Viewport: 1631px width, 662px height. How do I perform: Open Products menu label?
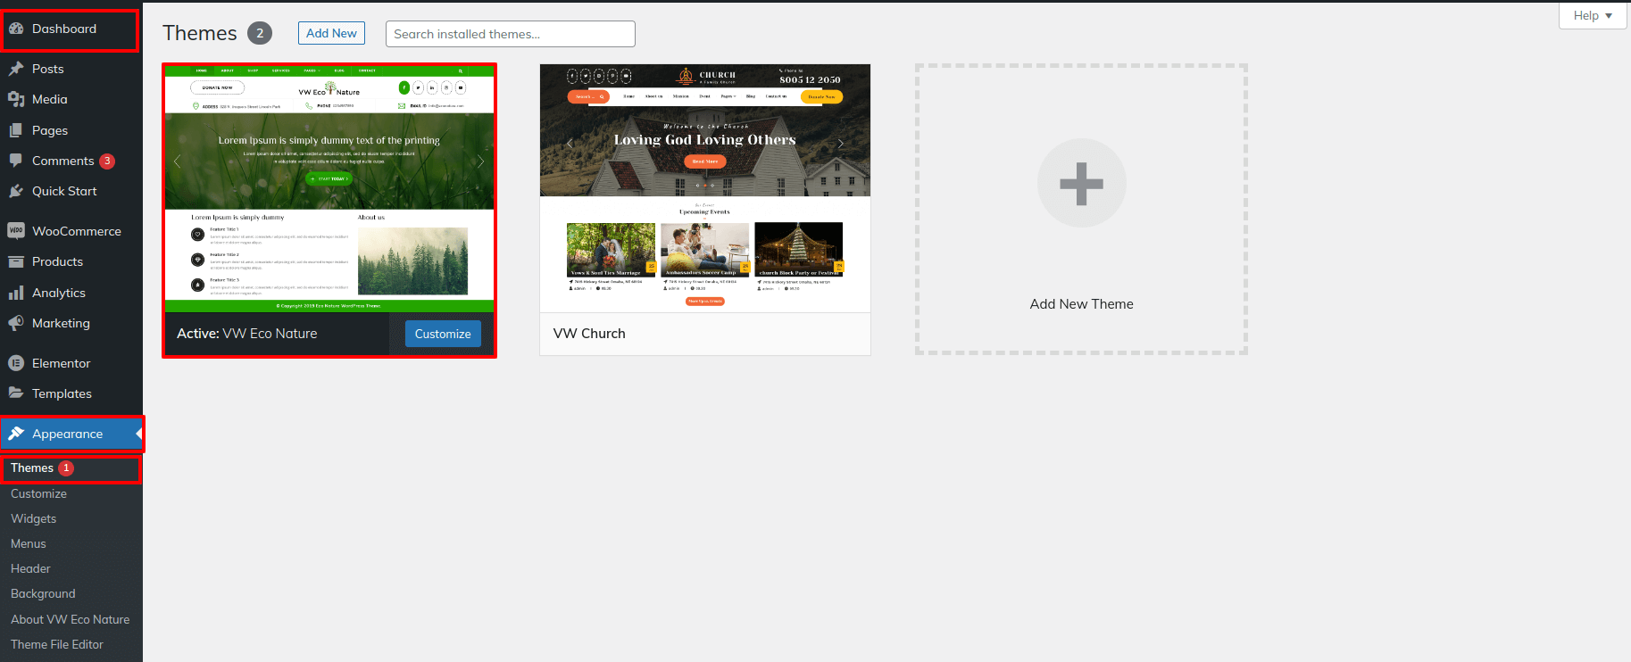point(57,261)
